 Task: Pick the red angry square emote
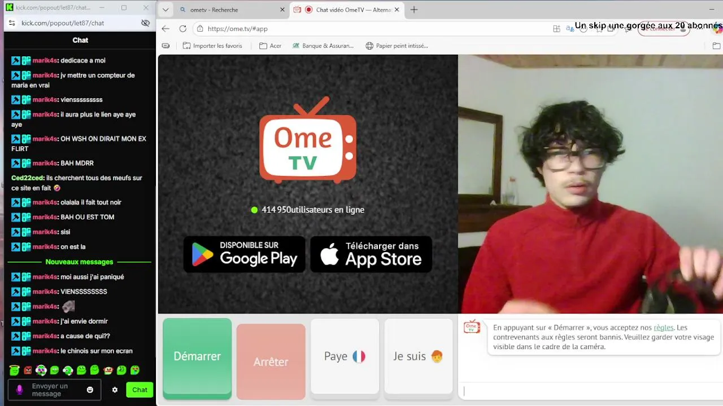(28, 370)
